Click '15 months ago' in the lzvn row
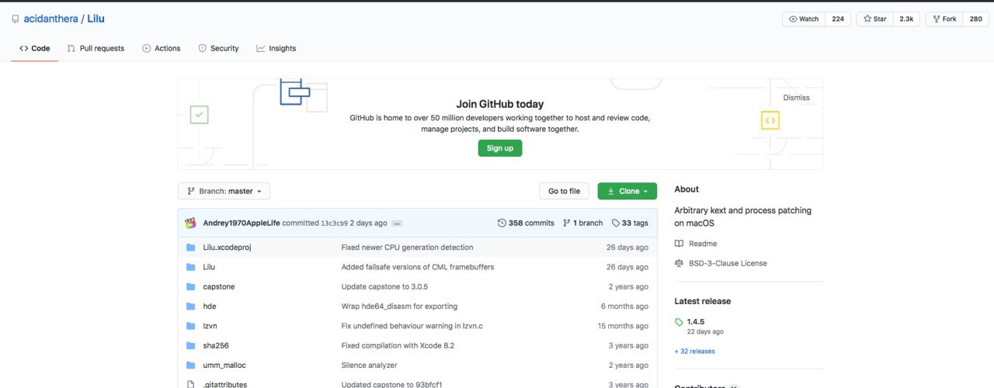 (623, 326)
